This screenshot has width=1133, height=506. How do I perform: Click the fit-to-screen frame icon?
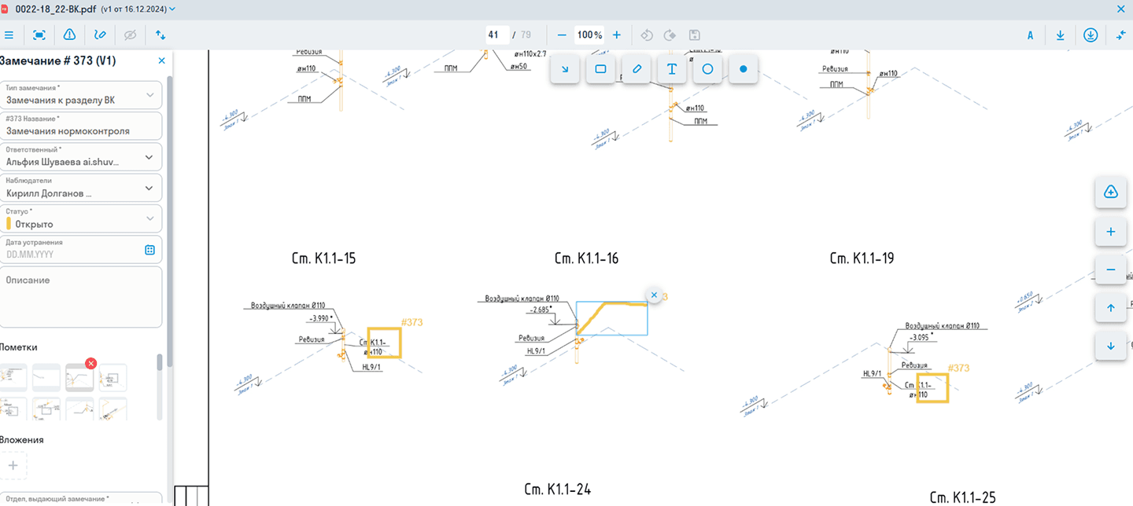[39, 35]
